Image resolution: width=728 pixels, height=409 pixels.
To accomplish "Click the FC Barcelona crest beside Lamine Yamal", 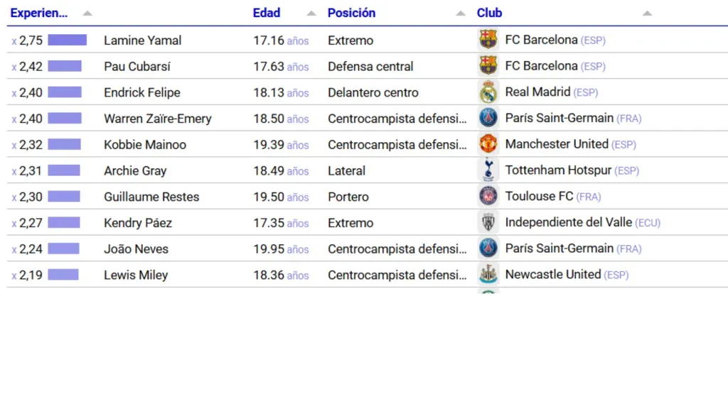I will pos(488,40).
